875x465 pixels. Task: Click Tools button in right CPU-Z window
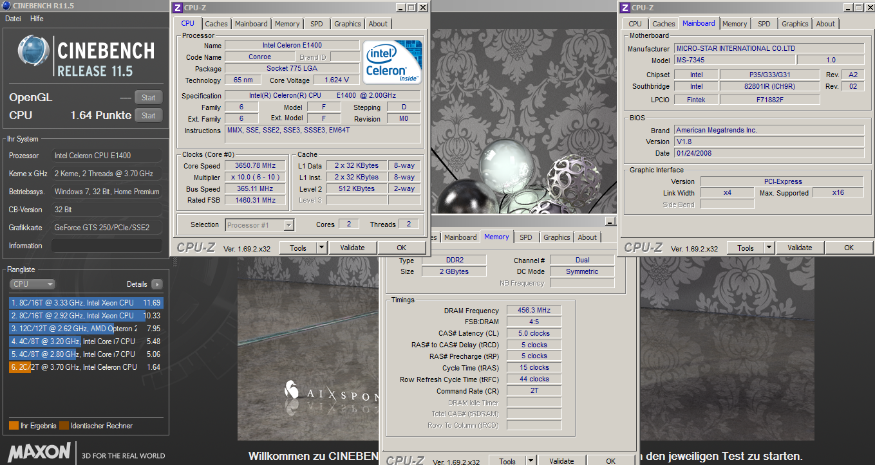pos(746,248)
